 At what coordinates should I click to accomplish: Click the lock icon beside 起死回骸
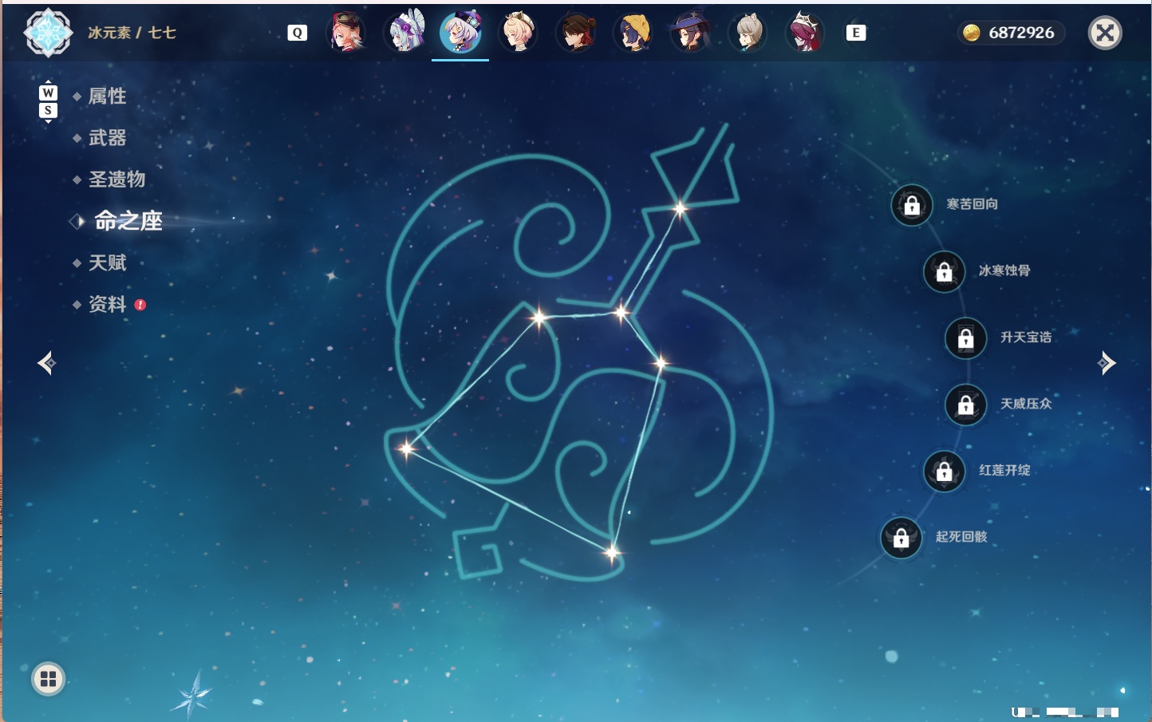[901, 538]
